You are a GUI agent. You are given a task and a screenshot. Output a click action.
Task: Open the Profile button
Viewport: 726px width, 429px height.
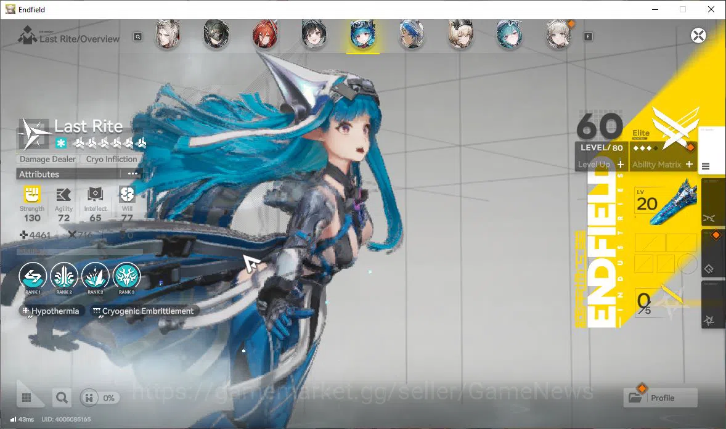point(660,398)
